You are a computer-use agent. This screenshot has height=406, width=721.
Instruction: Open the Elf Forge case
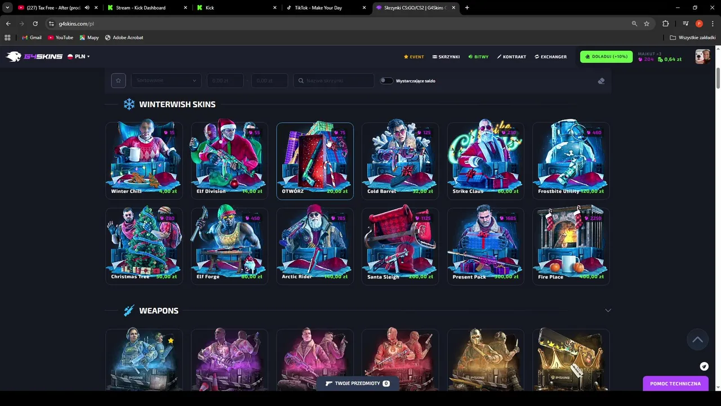point(229,246)
